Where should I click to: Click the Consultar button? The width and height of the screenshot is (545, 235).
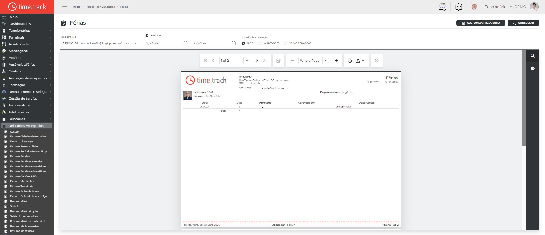point(523,23)
